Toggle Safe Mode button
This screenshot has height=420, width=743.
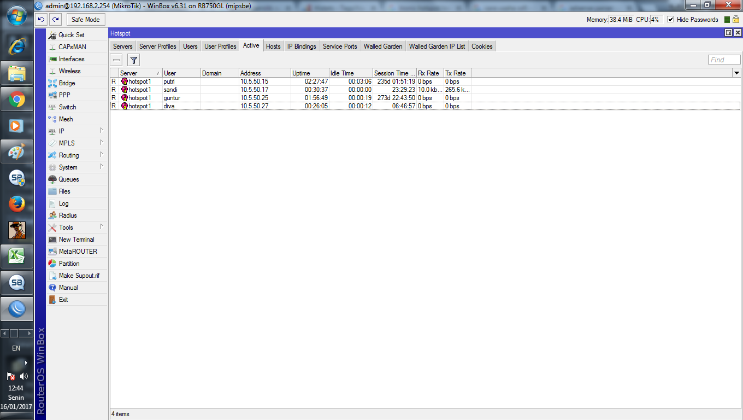[85, 20]
